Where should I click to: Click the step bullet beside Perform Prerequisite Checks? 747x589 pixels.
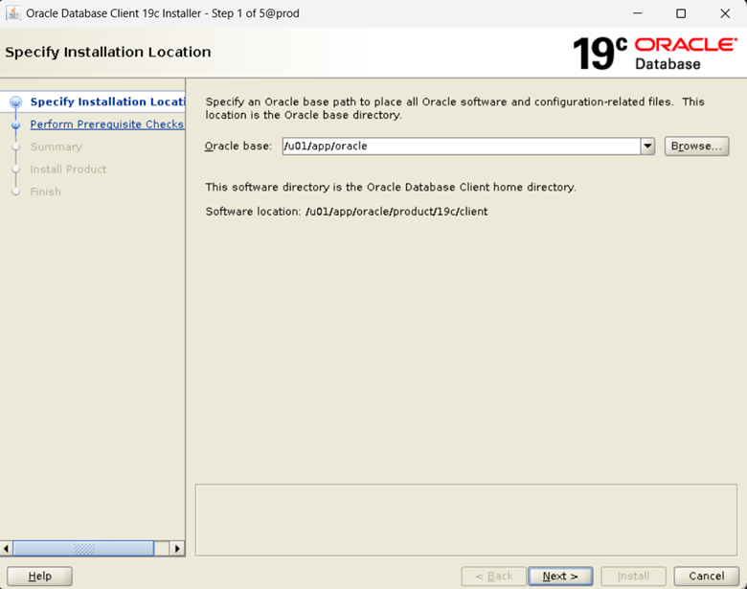[x=15, y=125]
